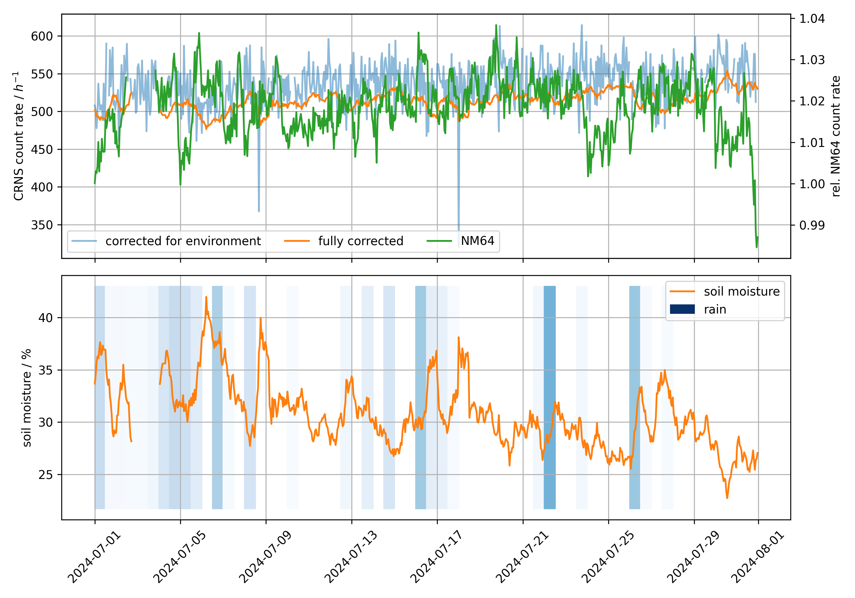Click the 2024-07-29 x-axis date label
This screenshot has width=855, height=598.
click(694, 557)
